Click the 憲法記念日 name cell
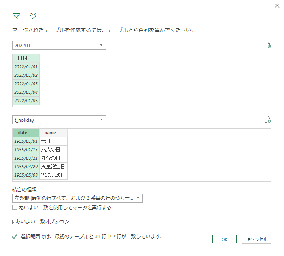The image size is (284, 256). [53, 175]
